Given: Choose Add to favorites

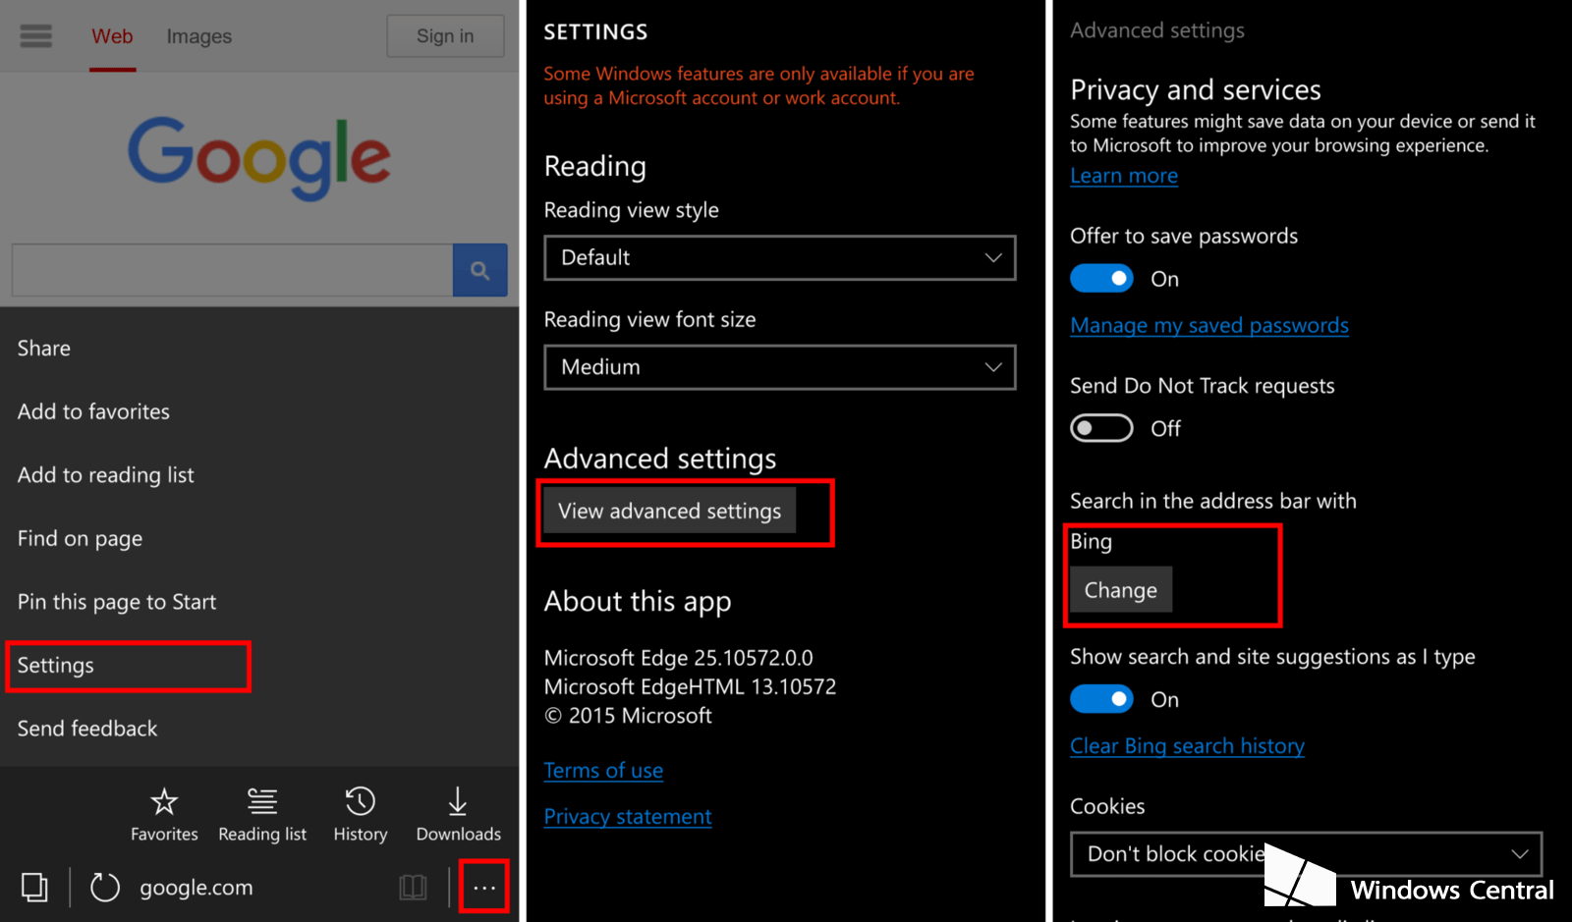Looking at the screenshot, I should (93, 411).
